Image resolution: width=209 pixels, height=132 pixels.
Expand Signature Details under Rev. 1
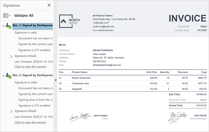tap(11, 56)
